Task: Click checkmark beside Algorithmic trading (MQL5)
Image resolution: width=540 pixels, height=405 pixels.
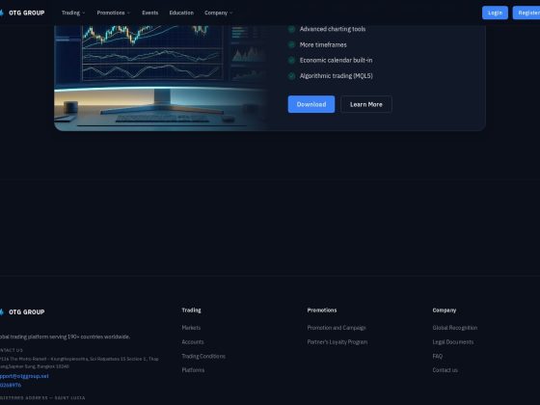Action: click(291, 76)
